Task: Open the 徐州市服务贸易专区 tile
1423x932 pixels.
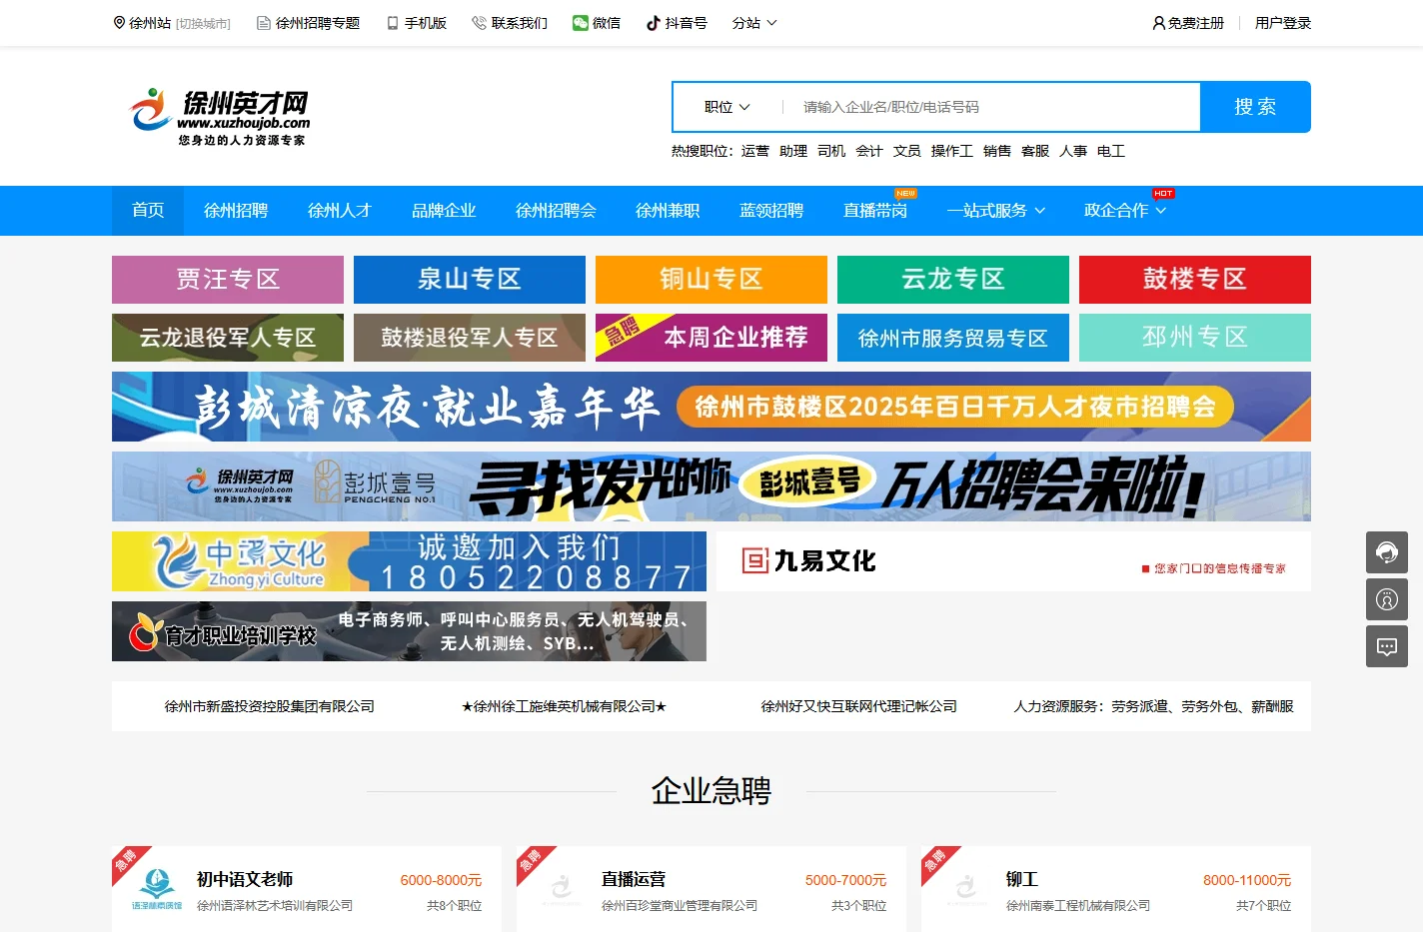Action: tap(953, 338)
